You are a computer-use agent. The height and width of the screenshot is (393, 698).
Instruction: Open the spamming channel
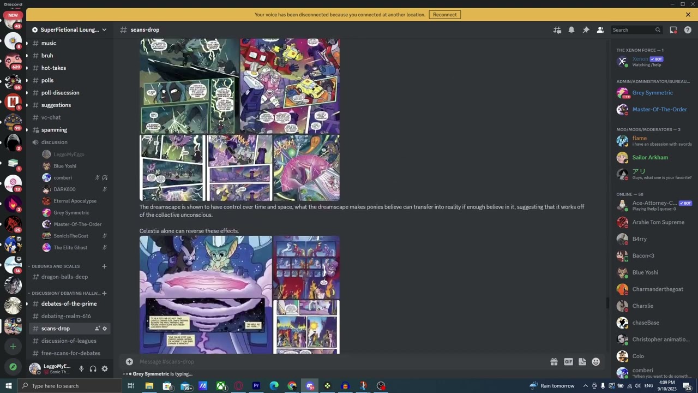pyautogui.click(x=69, y=130)
